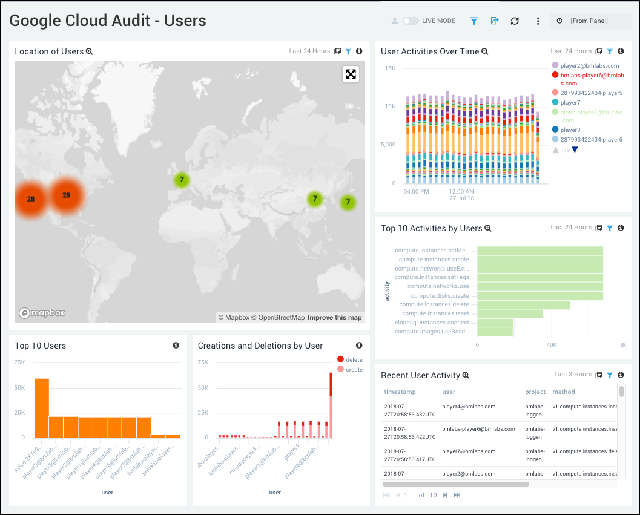640x515 pixels.
Task: Click the filter icon on Recent User Activity
Action: coord(609,375)
